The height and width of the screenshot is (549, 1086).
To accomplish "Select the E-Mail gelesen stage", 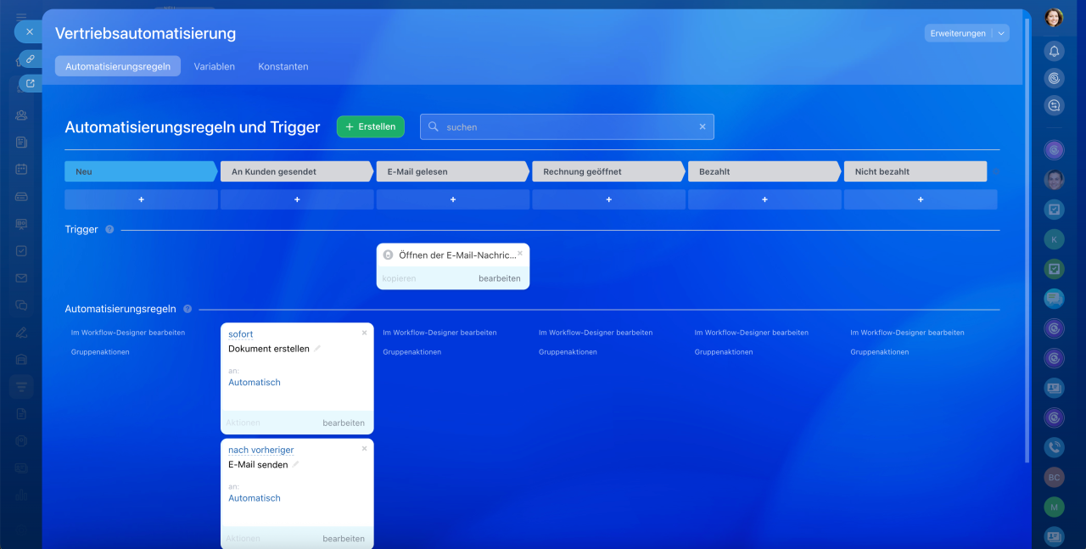I will point(452,171).
